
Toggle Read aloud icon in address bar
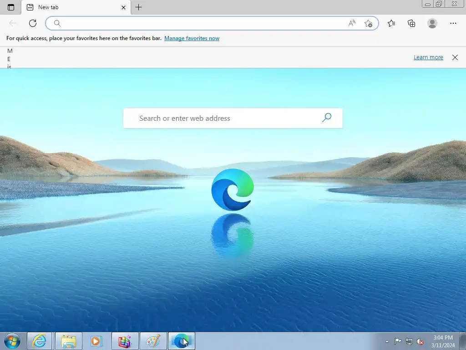tap(352, 23)
